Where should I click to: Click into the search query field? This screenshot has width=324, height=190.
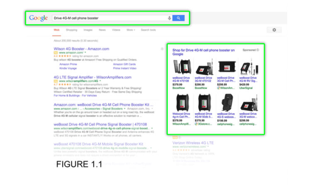coord(110,18)
